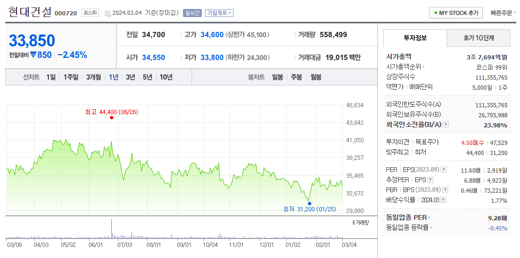The height and width of the screenshot is (258, 520).
Task: Click the 동일업종 등락률 link
Action: pyautogui.click(x=407, y=228)
